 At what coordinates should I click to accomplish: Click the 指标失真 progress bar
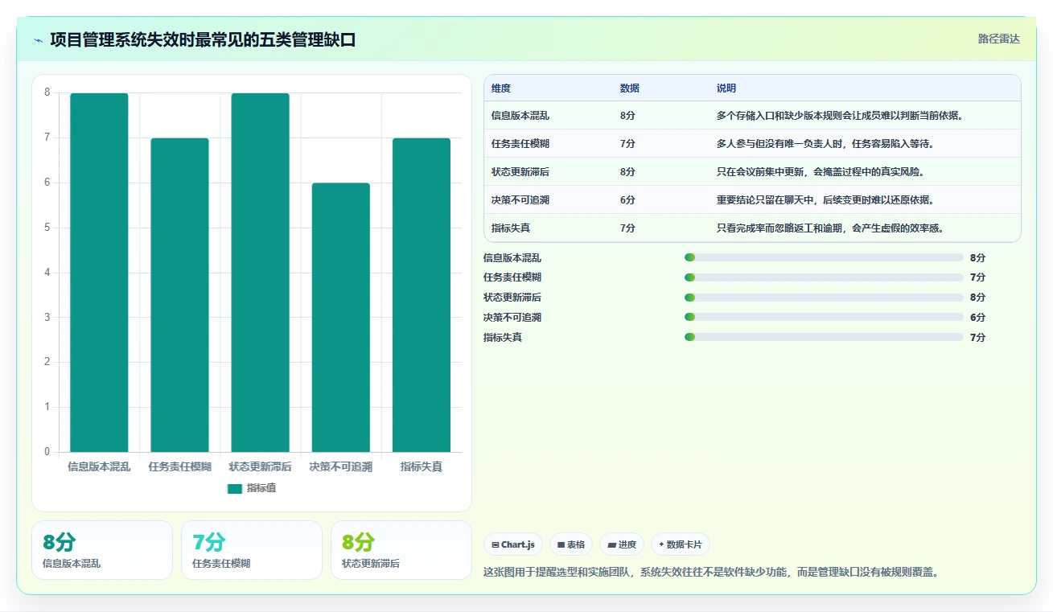pos(824,337)
